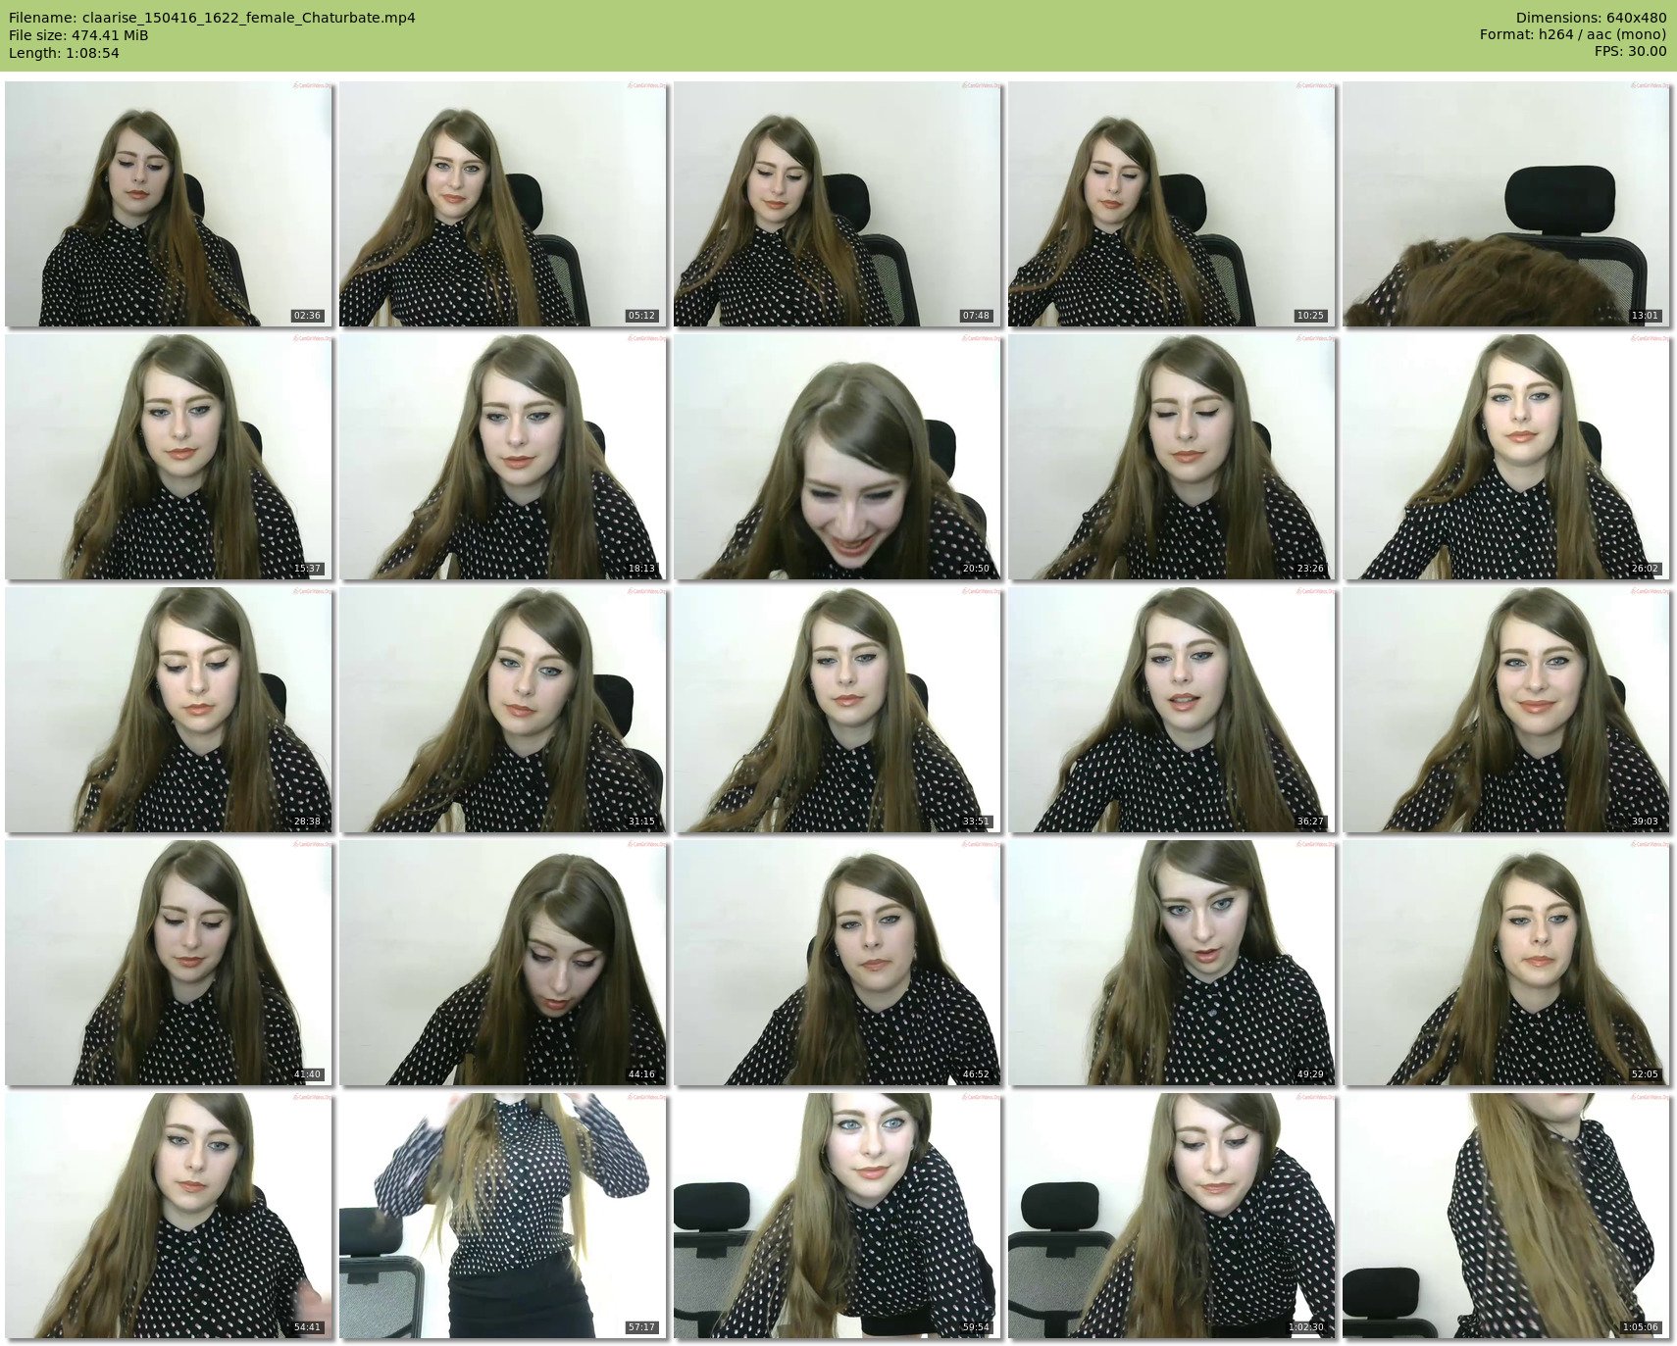Click the 'FPS: 30.00' text
1677x1346 pixels.
coord(1630,53)
